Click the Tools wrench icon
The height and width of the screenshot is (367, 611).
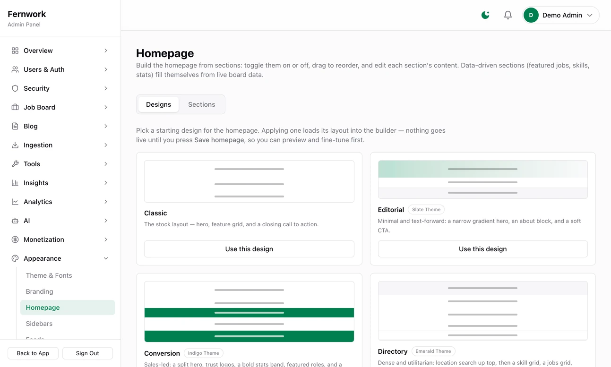(x=15, y=164)
